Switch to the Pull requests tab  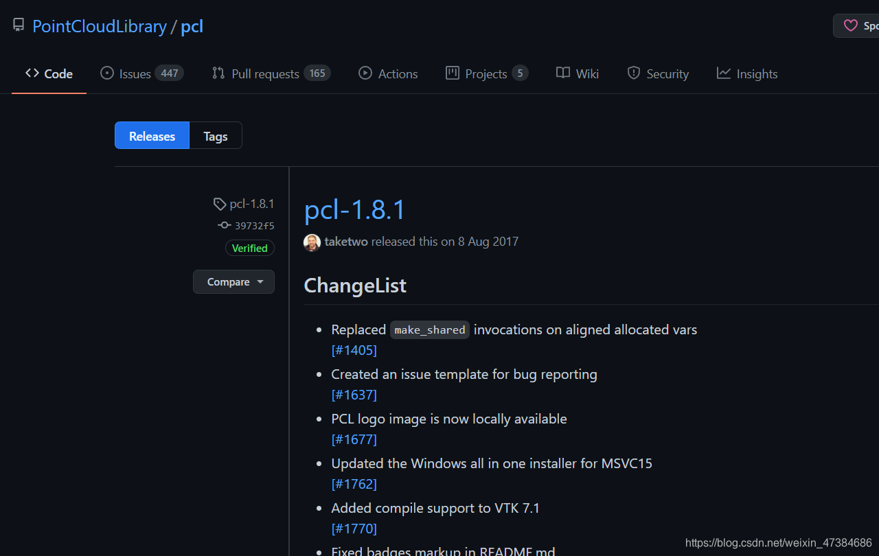(x=266, y=73)
